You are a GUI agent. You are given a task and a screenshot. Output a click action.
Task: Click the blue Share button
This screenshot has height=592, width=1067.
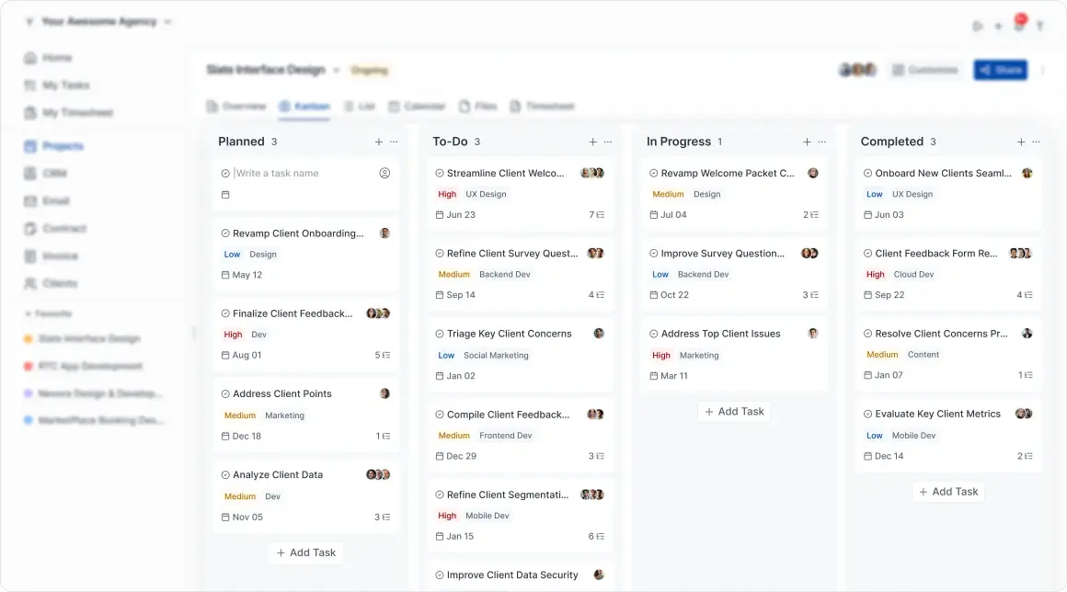pyautogui.click(x=1001, y=70)
